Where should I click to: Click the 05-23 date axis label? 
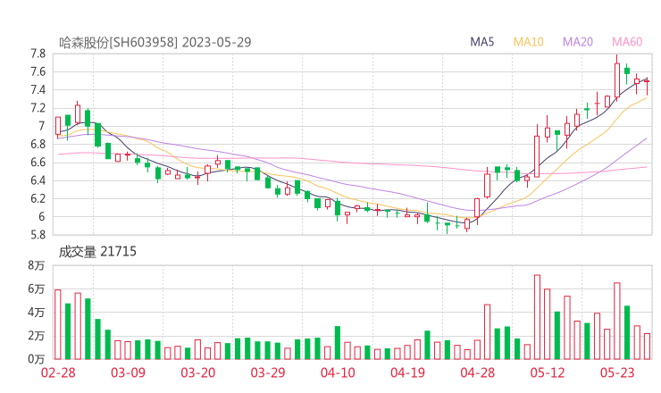pos(617,372)
